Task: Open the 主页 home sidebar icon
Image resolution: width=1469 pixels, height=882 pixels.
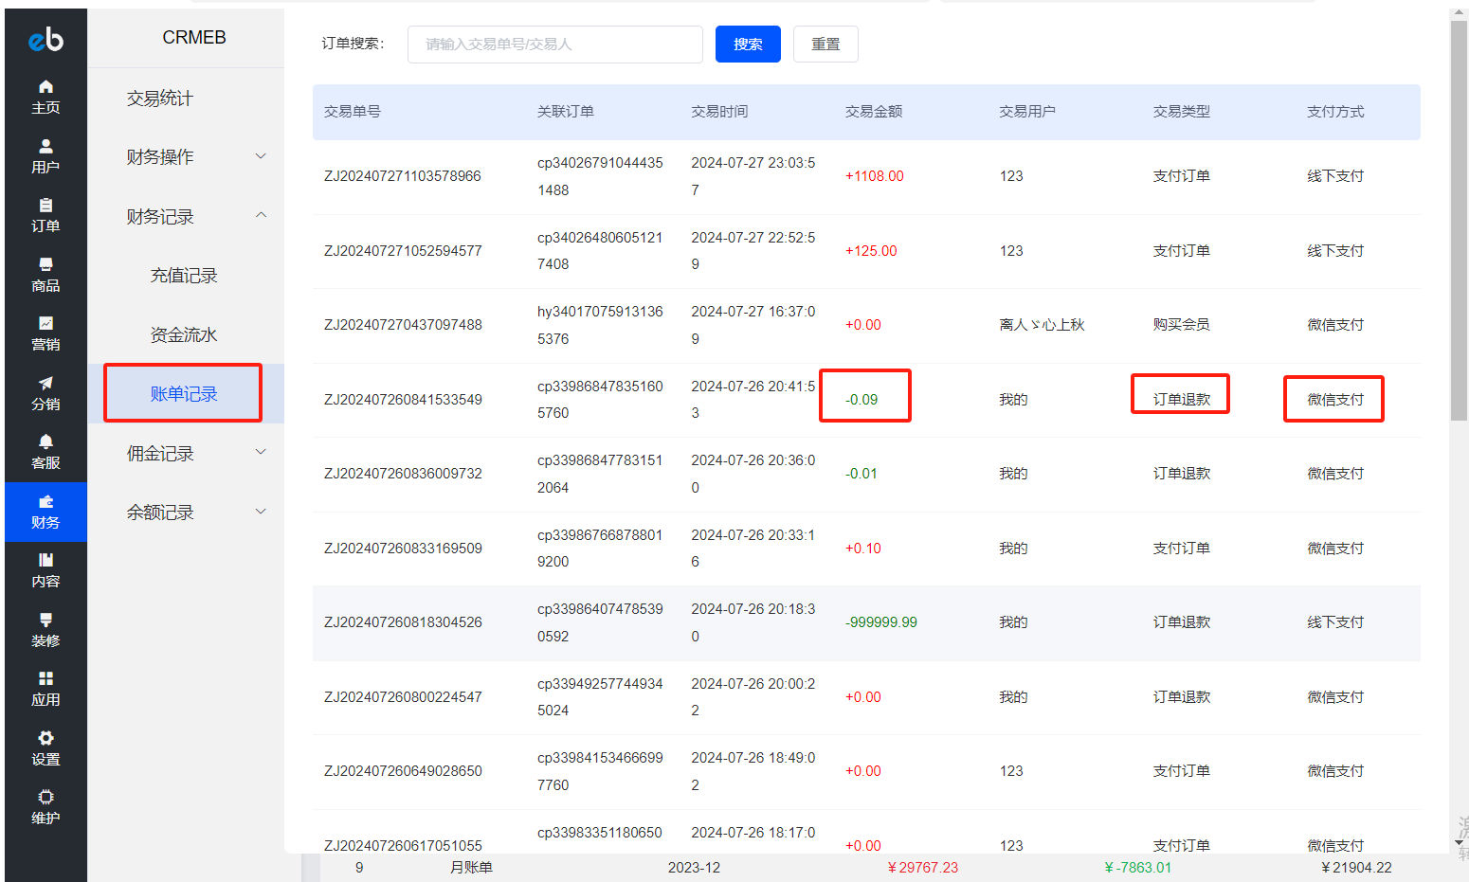Action: pyautogui.click(x=45, y=97)
